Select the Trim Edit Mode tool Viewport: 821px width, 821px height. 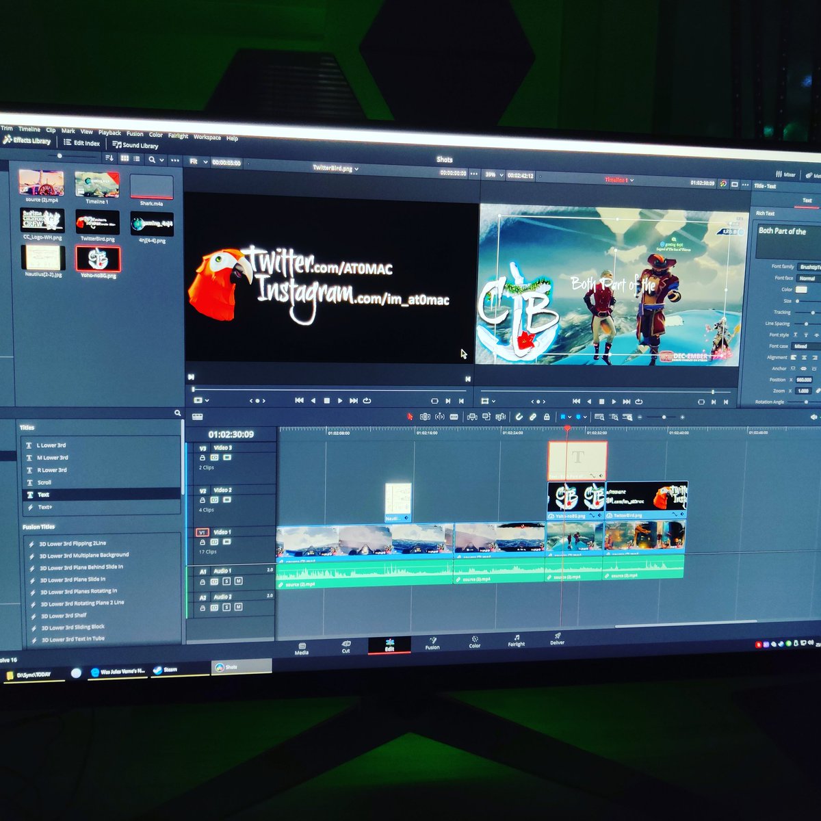pos(425,416)
